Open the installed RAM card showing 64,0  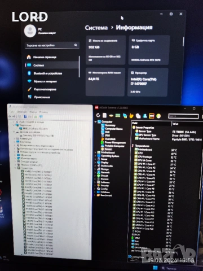click(105, 82)
